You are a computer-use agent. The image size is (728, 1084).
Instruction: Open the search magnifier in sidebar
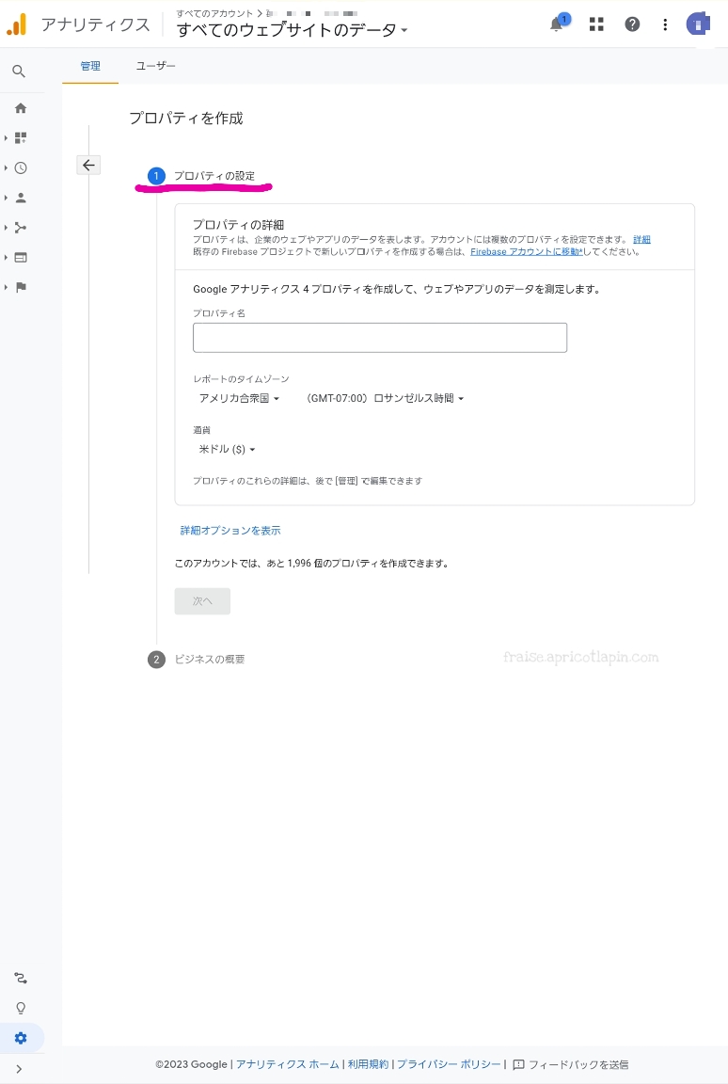20,72
